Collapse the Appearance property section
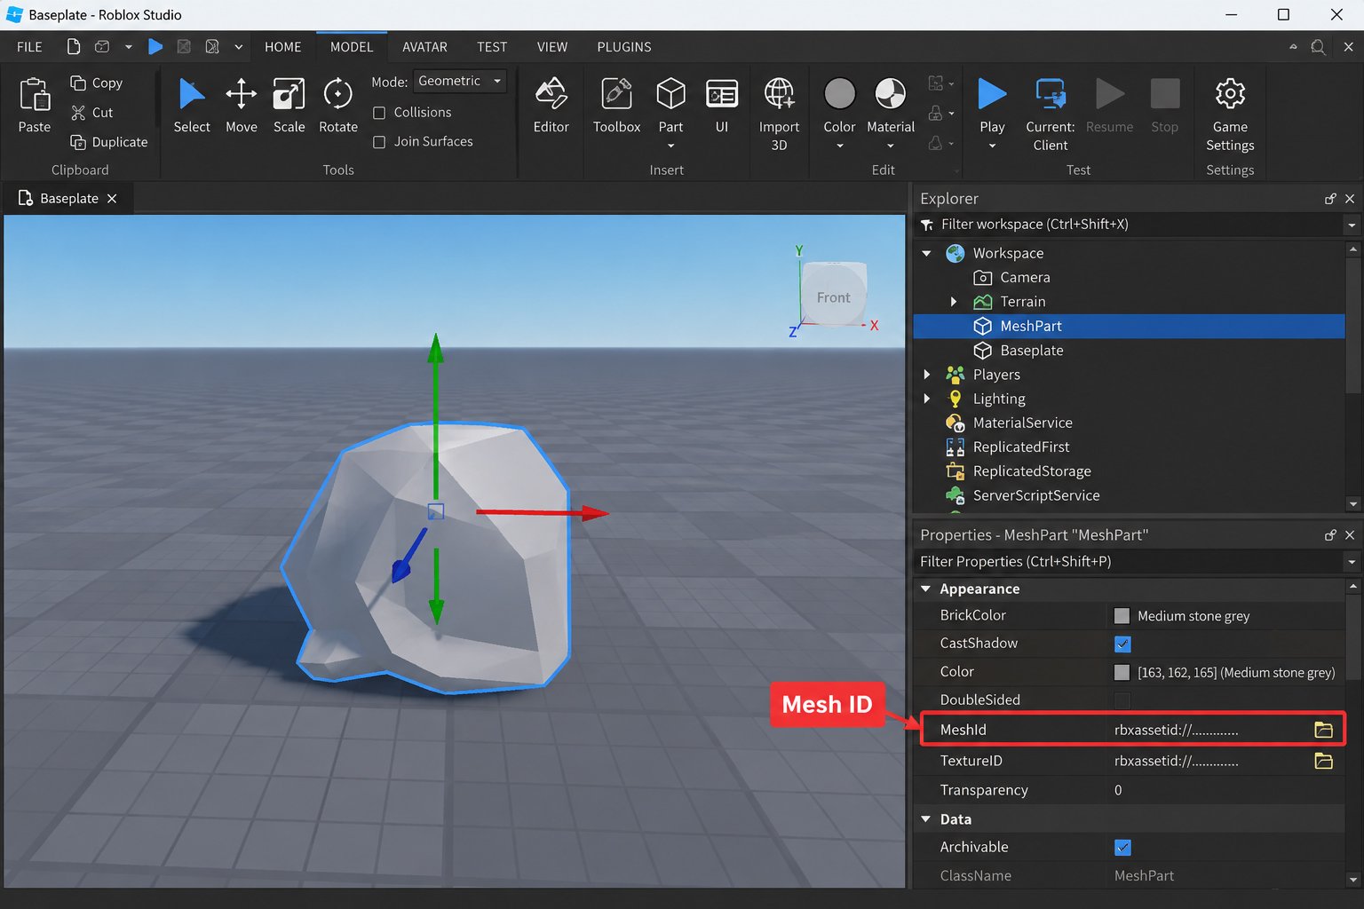 [925, 589]
